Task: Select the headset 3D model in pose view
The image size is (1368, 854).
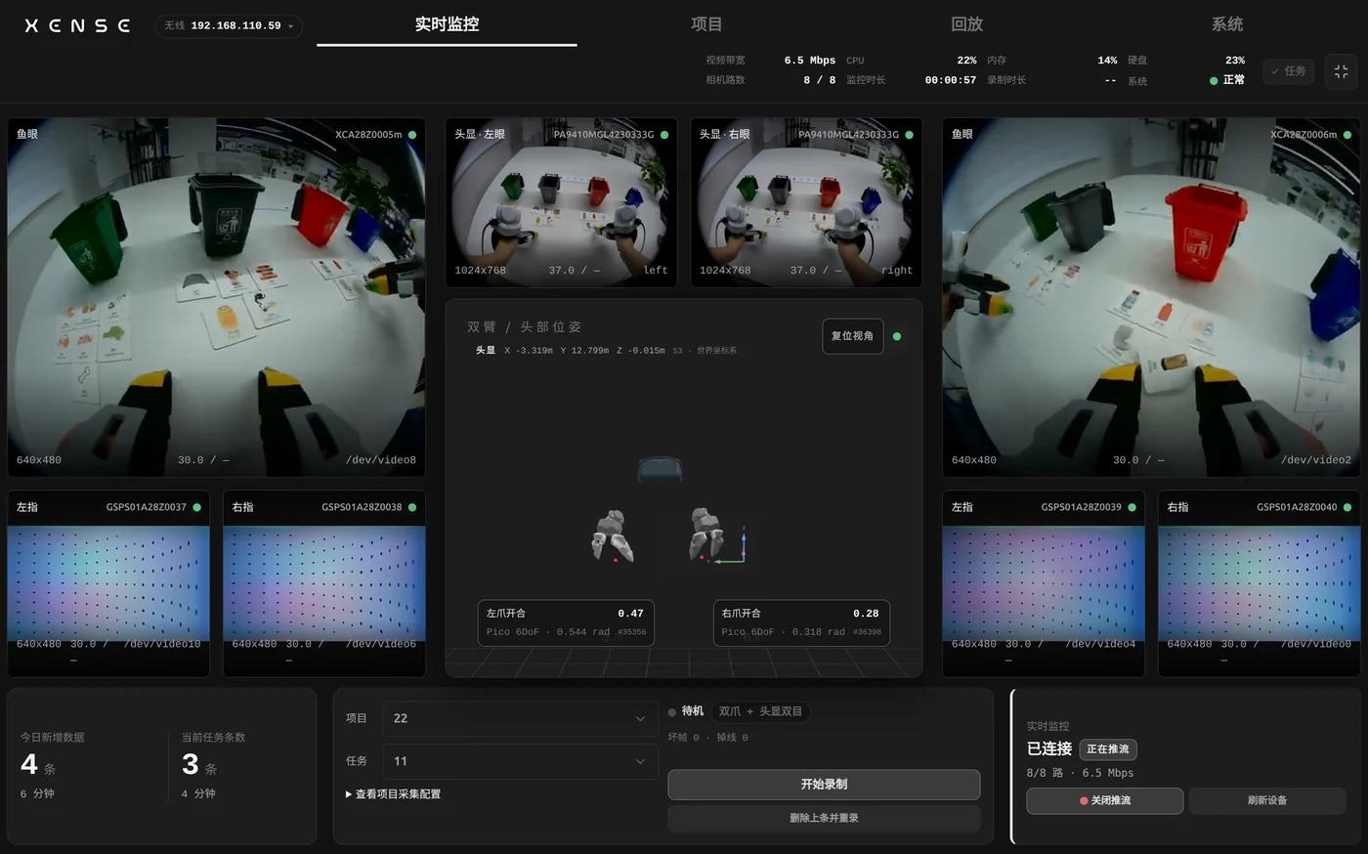Action: click(x=660, y=470)
